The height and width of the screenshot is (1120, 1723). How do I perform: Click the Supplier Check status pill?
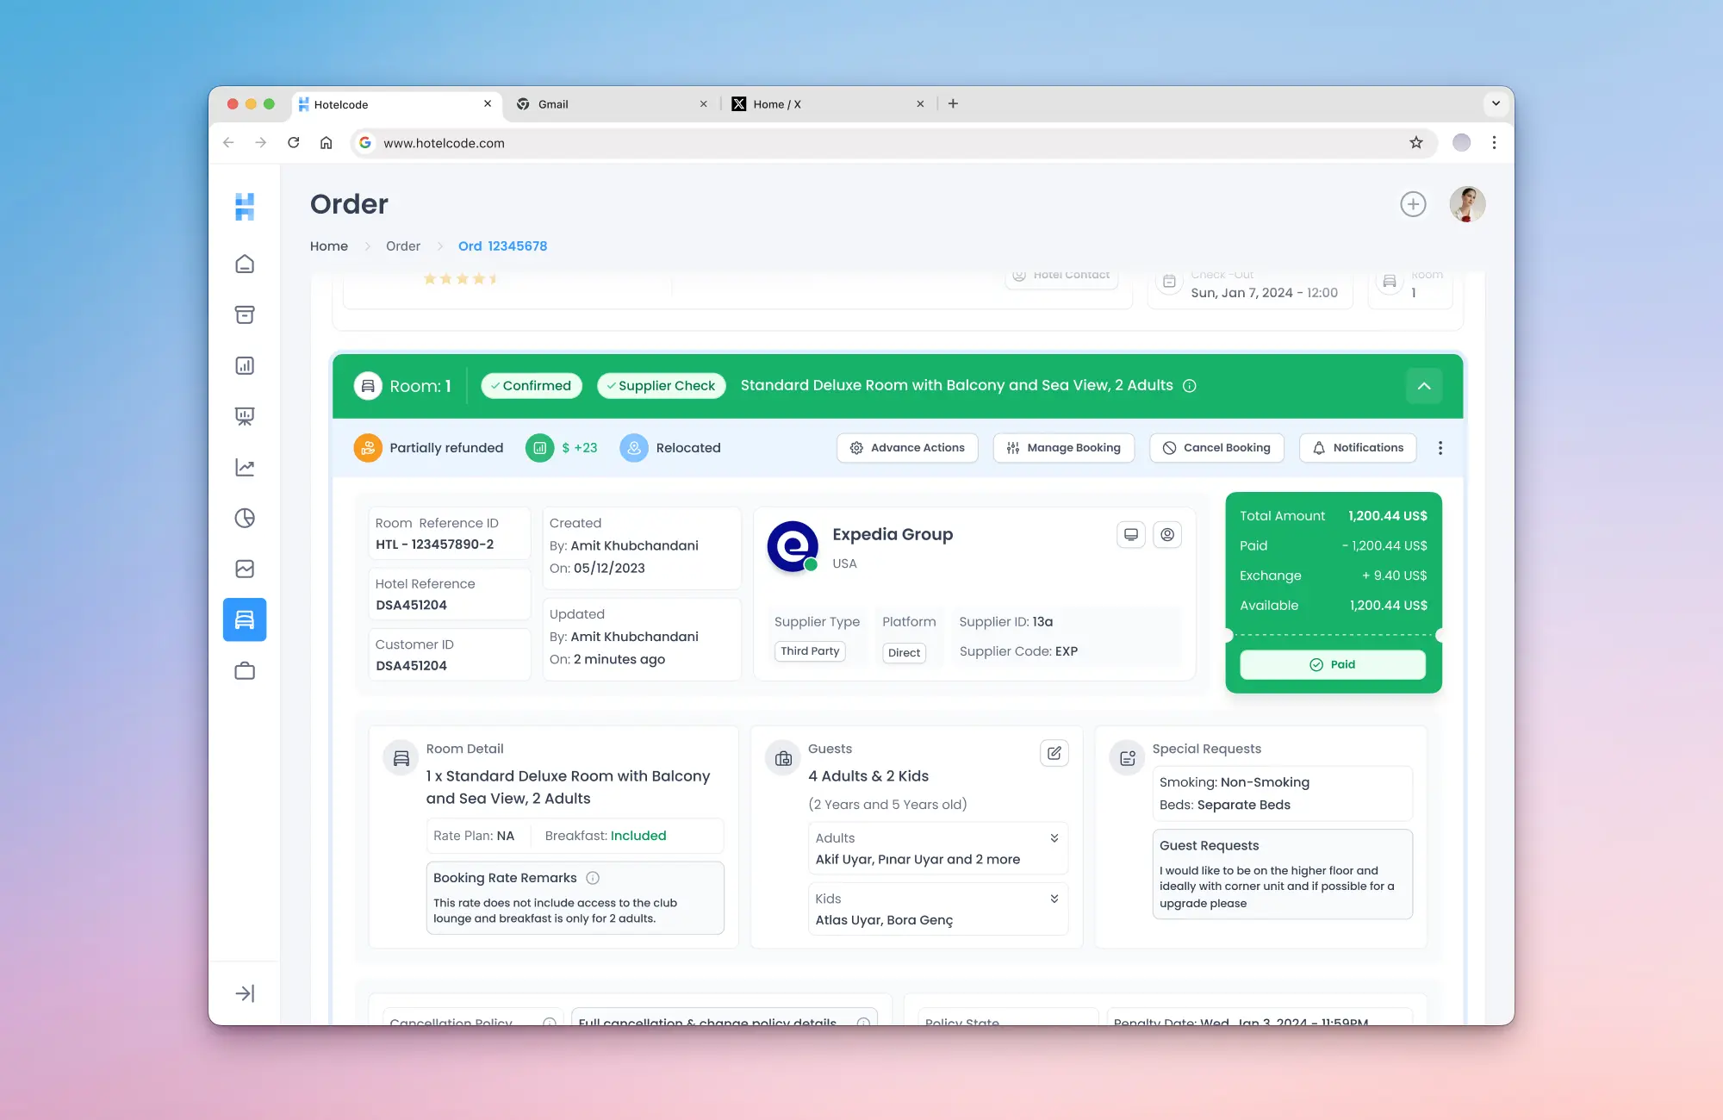661,386
